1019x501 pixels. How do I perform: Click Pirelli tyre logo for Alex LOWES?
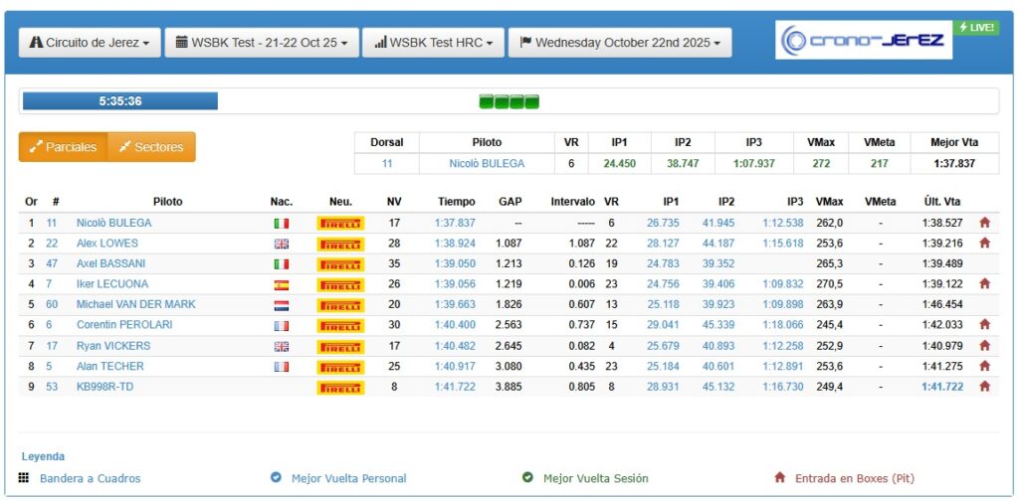click(340, 244)
